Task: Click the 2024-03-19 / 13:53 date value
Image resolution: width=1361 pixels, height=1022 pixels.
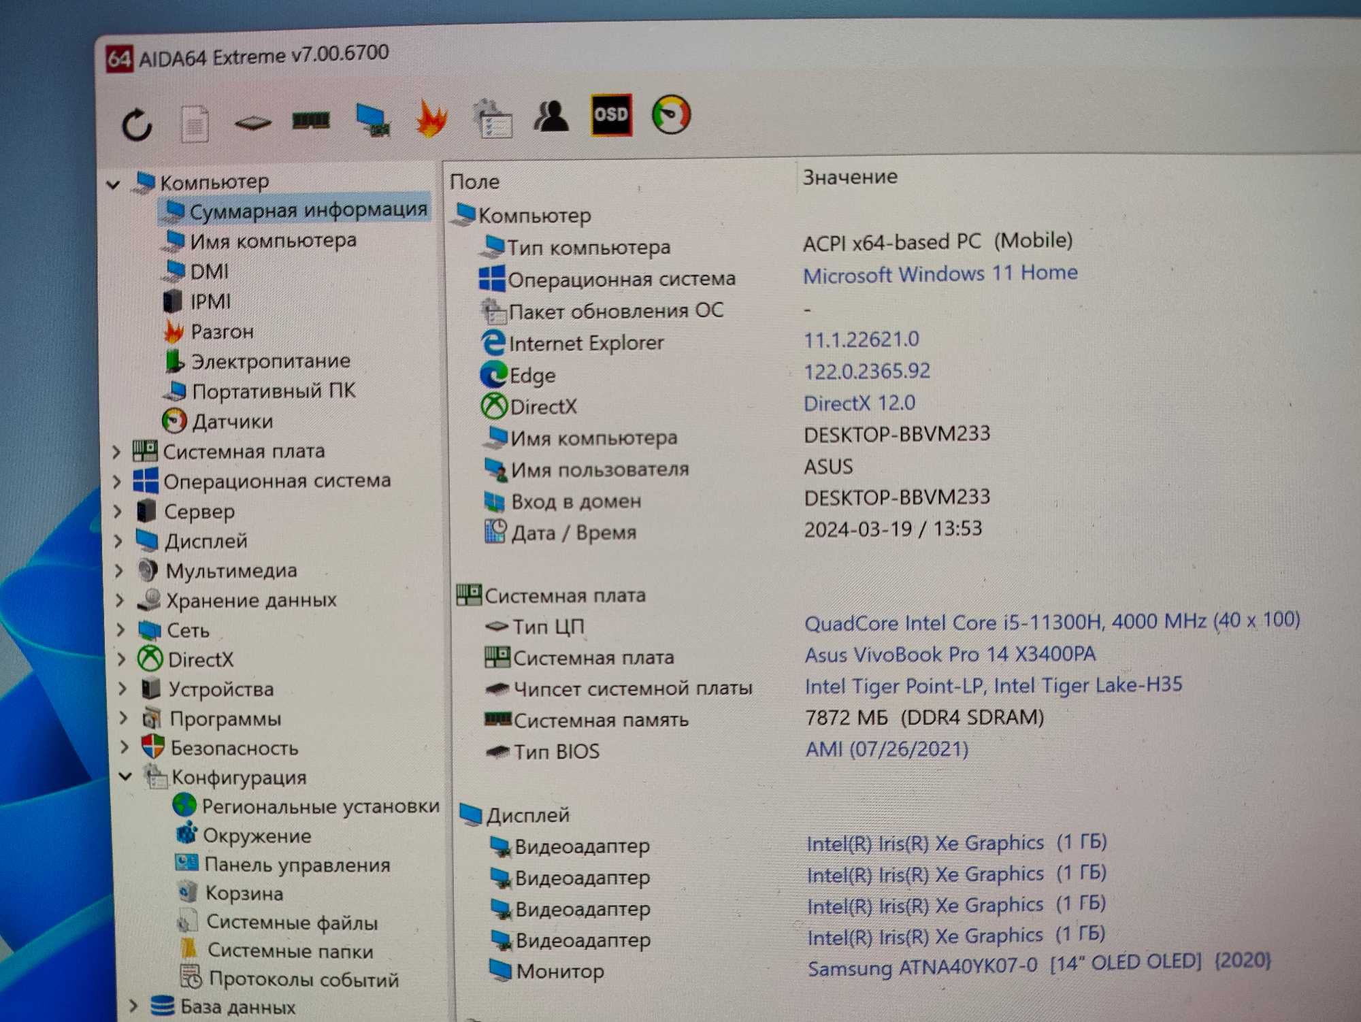Action: (x=893, y=529)
